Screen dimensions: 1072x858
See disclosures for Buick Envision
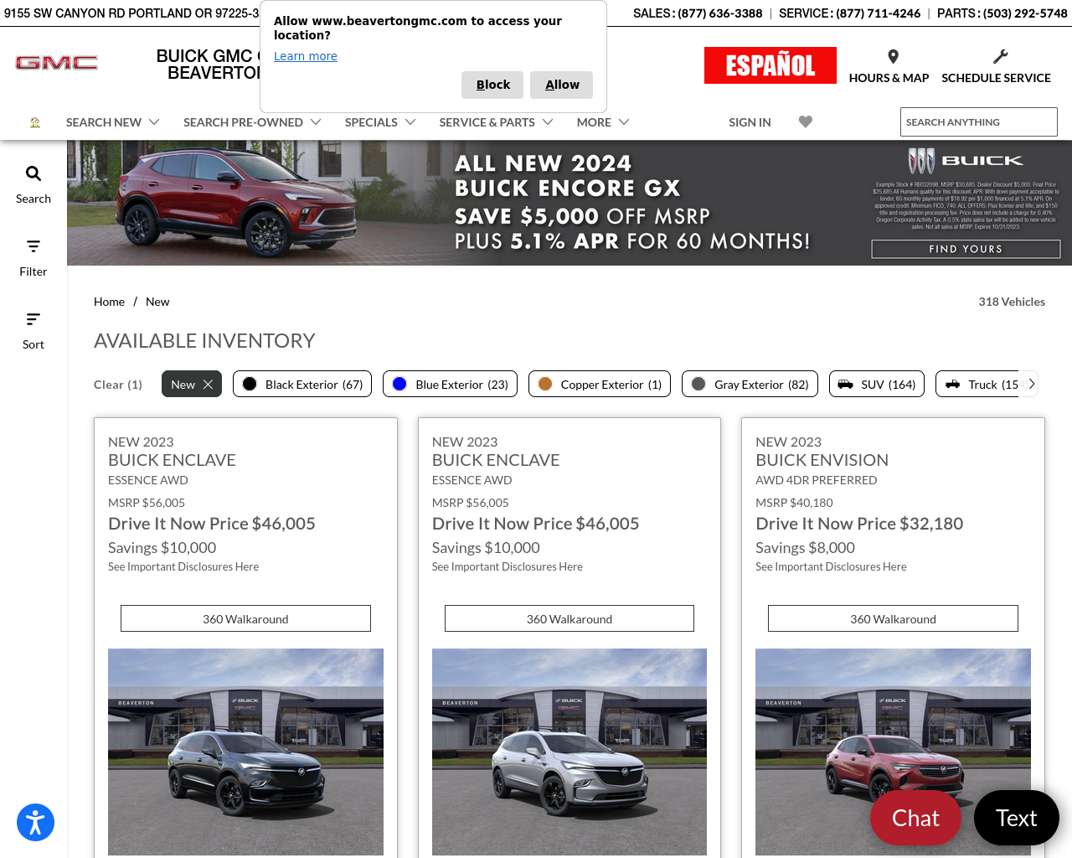tap(831, 566)
